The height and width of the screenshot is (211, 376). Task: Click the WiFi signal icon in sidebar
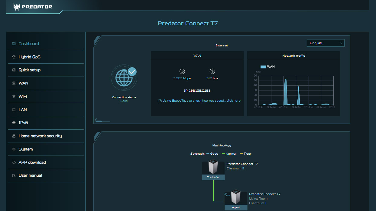coord(14,96)
